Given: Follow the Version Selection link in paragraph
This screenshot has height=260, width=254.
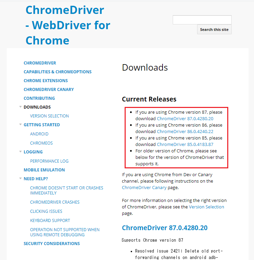Looking at the screenshot, I should 207,207.
